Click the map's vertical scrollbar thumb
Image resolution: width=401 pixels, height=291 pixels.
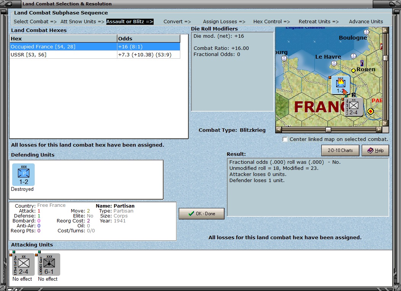click(385, 58)
